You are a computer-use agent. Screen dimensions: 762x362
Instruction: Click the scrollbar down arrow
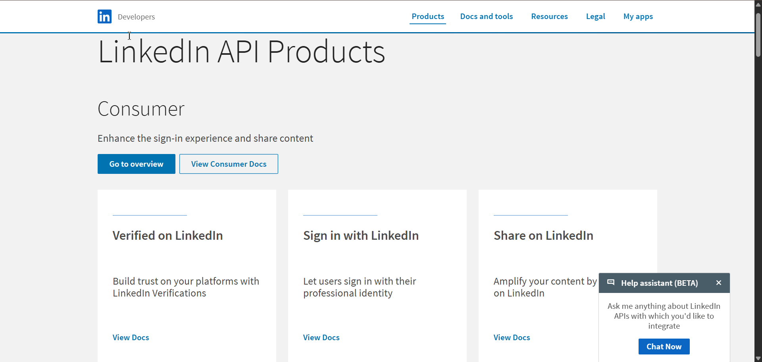click(x=758, y=358)
